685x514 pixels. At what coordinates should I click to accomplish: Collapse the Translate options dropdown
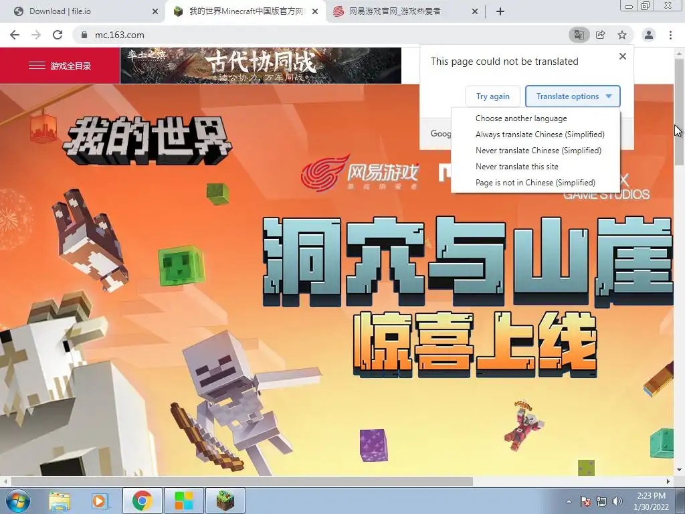click(x=573, y=96)
